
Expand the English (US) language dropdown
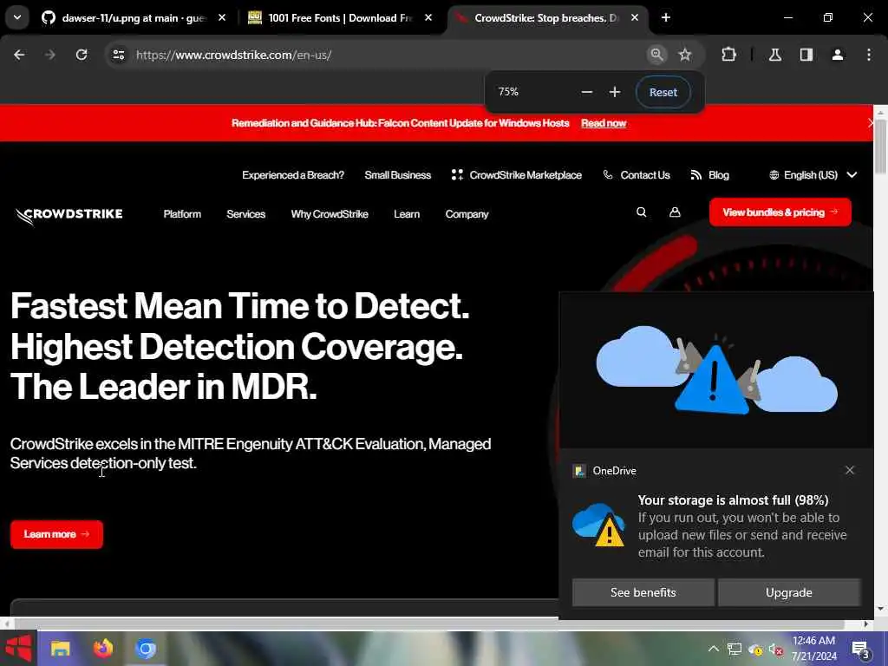point(813,175)
